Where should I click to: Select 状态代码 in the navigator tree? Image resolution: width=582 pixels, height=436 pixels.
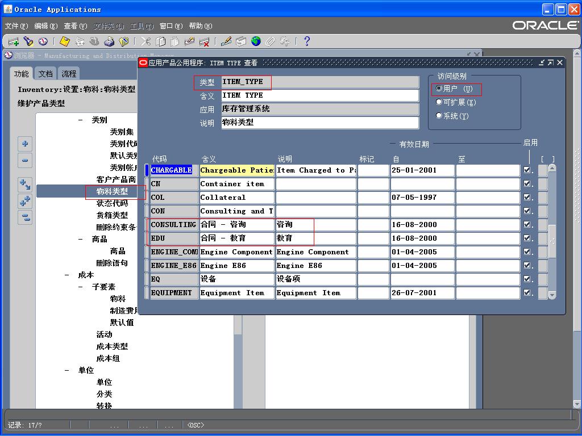click(x=112, y=203)
